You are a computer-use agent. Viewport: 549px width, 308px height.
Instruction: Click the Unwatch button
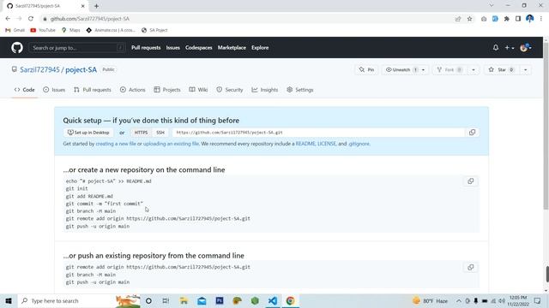coord(401,70)
